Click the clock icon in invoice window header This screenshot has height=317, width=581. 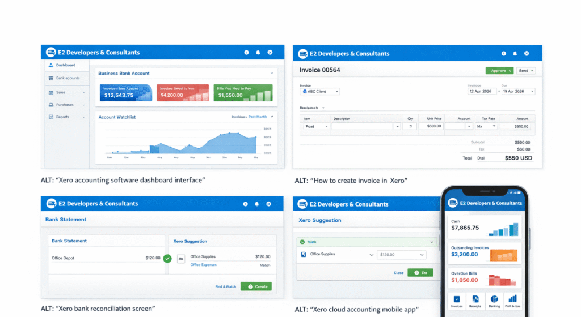[504, 54]
